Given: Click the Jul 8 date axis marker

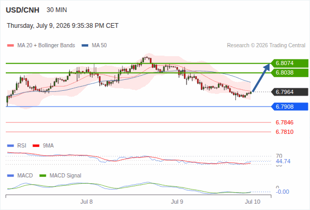Looking at the screenshot, I should coord(86,202).
